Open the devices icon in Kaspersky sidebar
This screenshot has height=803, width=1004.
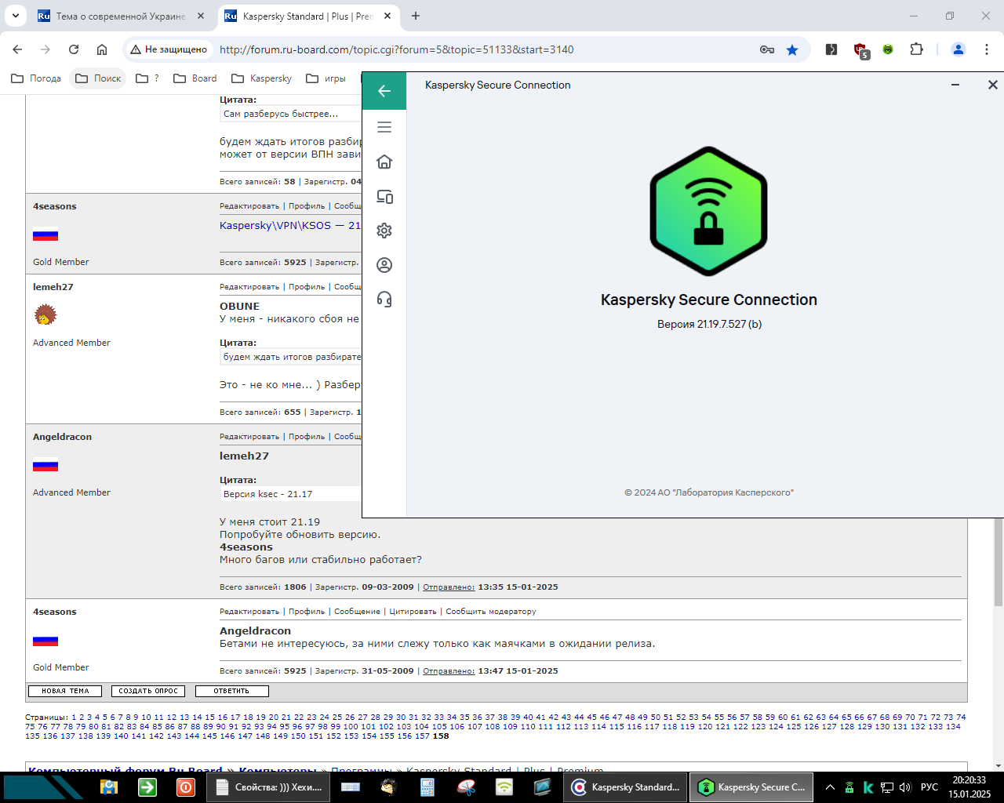click(384, 196)
